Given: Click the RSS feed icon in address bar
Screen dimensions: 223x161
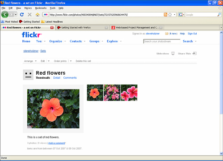Looking at the screenshot, I should pyautogui.click(x=165, y=15).
